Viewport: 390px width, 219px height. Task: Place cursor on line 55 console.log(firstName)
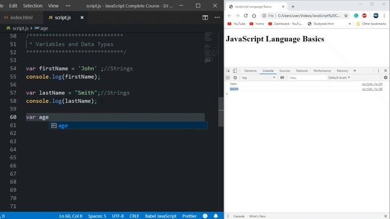(x=63, y=77)
